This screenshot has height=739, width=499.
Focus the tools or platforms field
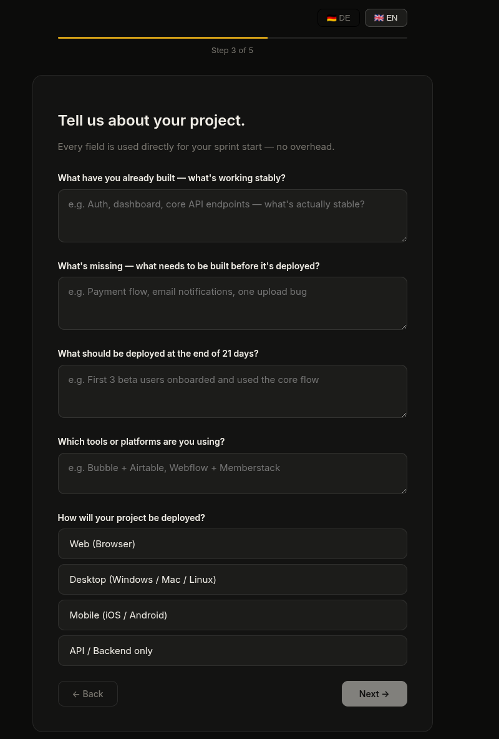232,473
